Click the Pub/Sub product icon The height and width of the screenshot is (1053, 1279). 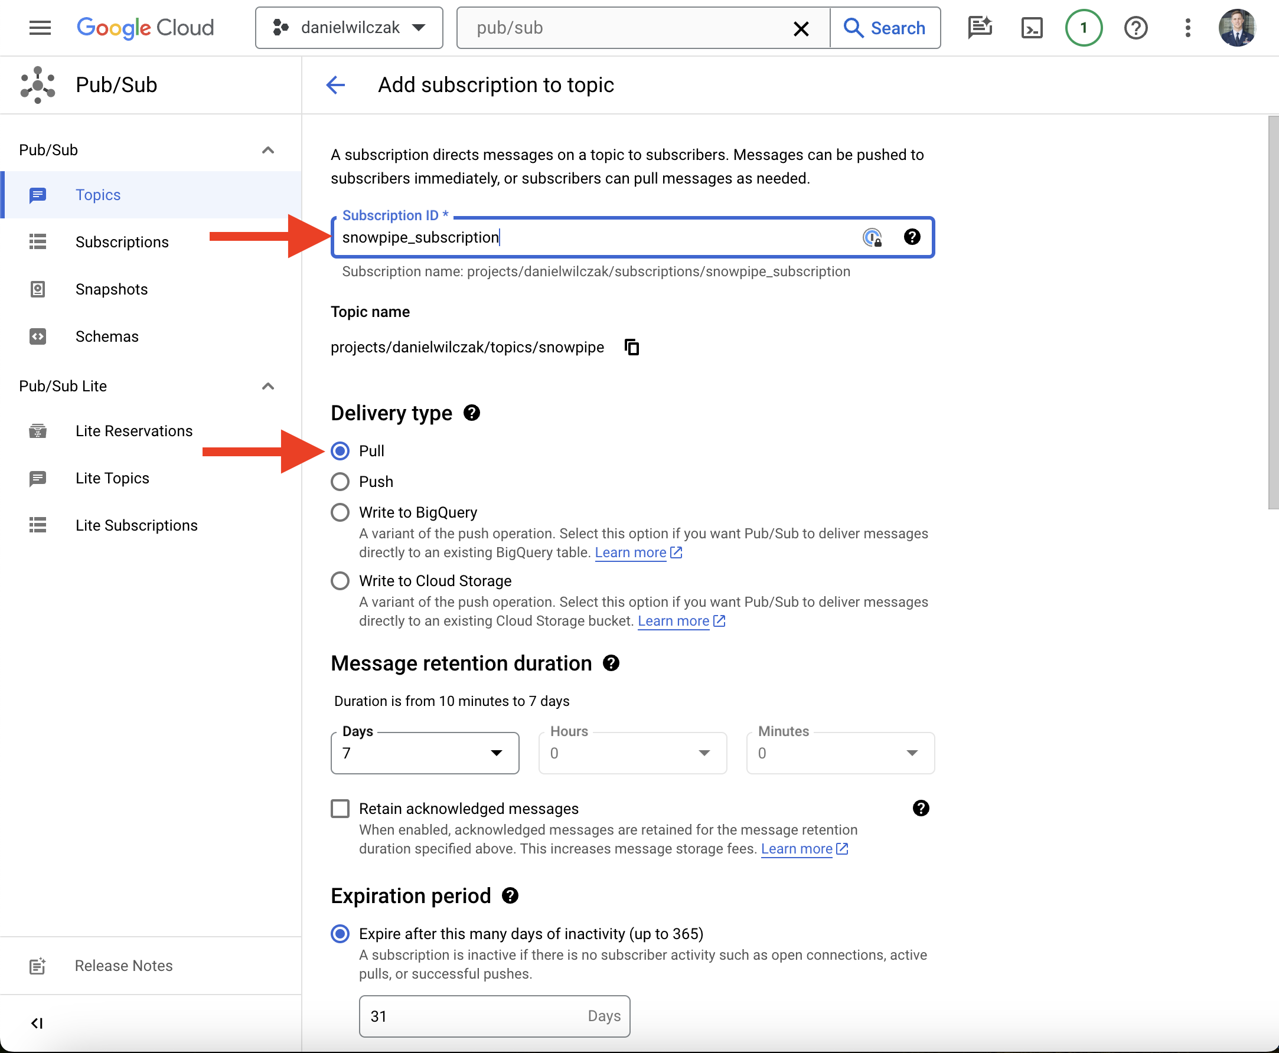pos(38,85)
